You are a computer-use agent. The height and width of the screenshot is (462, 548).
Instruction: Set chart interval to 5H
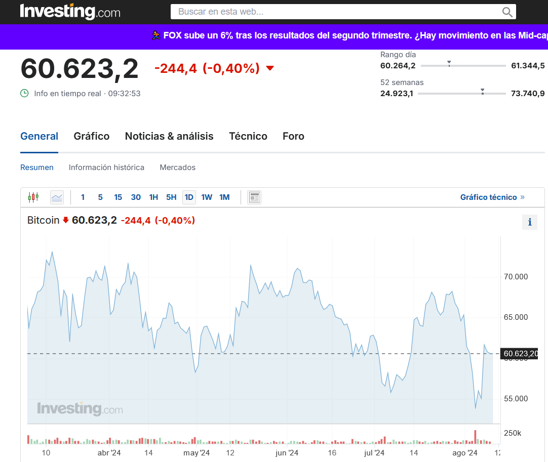pyautogui.click(x=171, y=197)
